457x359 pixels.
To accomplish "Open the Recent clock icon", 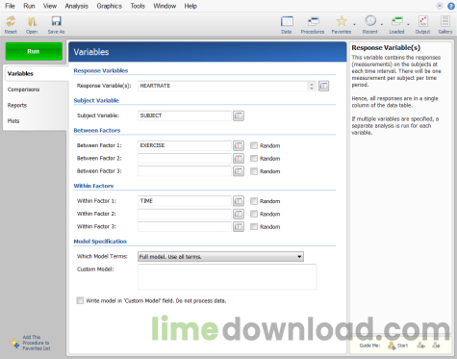I will [x=370, y=25].
